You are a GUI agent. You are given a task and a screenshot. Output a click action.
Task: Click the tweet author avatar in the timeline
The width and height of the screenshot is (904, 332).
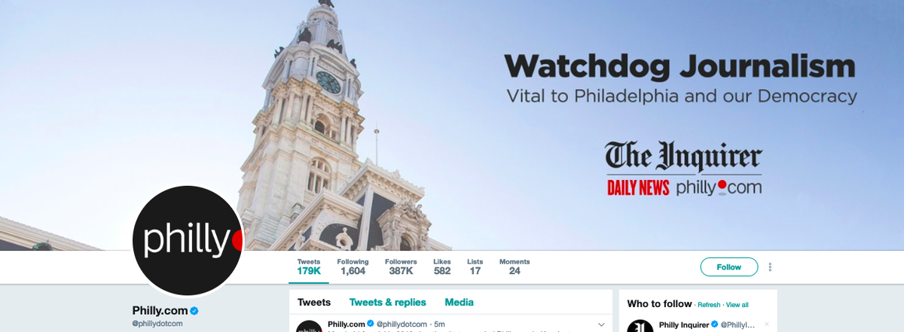pos(309,327)
